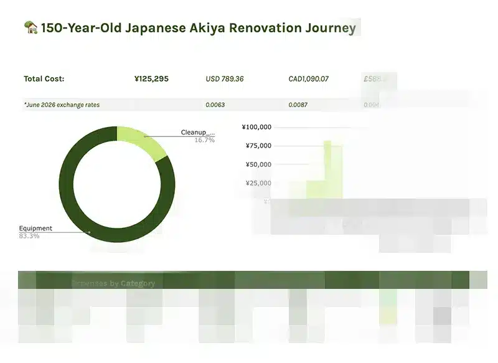Click the ¥25,000 axis label
The image size is (498, 363).
click(x=258, y=183)
